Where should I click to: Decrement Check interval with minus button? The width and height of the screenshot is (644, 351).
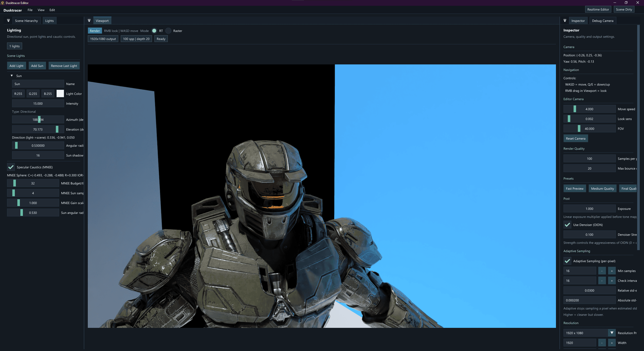(602, 281)
